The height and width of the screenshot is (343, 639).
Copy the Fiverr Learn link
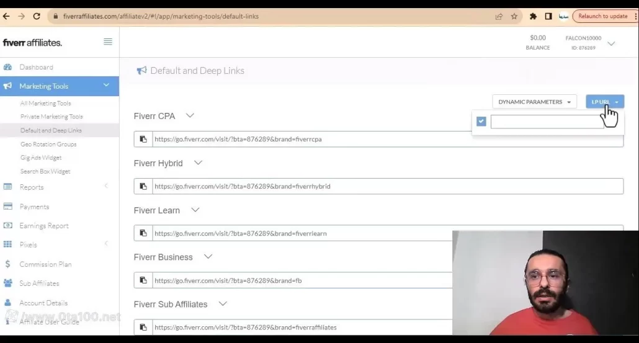143,233
